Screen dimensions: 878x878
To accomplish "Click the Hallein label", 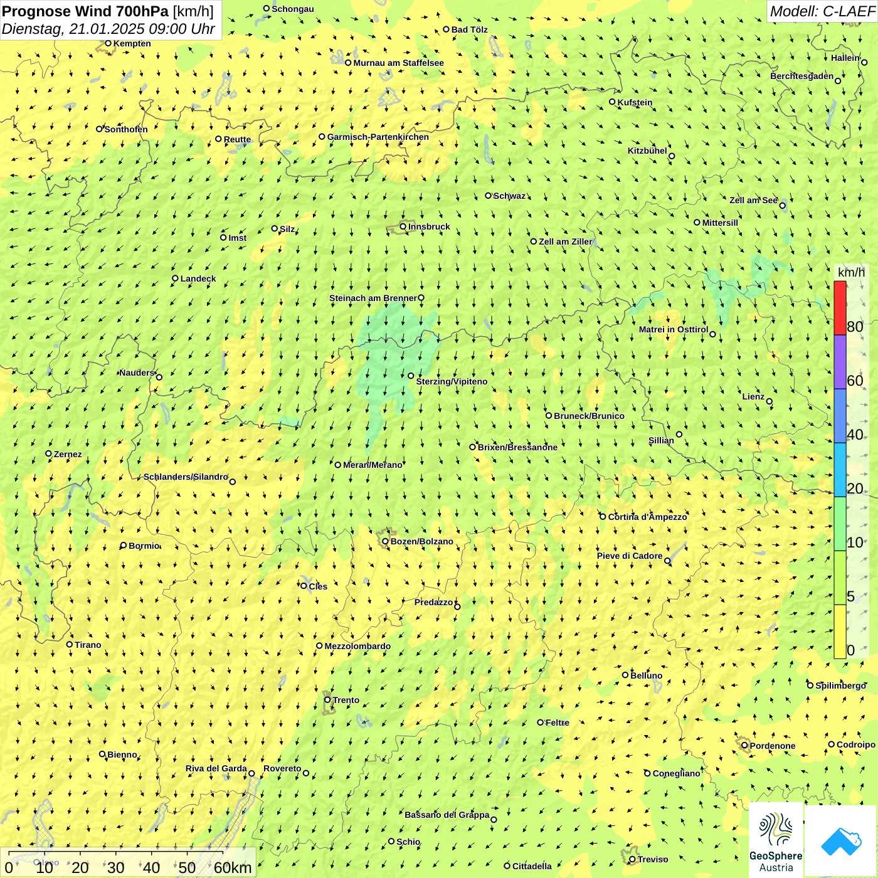I will pos(845,58).
